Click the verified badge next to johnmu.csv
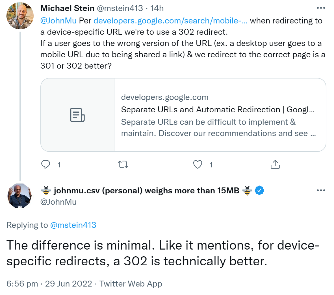The width and height of the screenshot is (334, 295). click(259, 190)
